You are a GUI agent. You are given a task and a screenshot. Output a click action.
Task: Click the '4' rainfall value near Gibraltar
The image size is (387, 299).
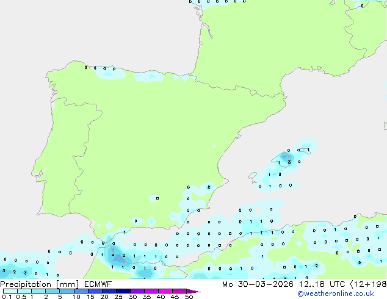(x=113, y=255)
